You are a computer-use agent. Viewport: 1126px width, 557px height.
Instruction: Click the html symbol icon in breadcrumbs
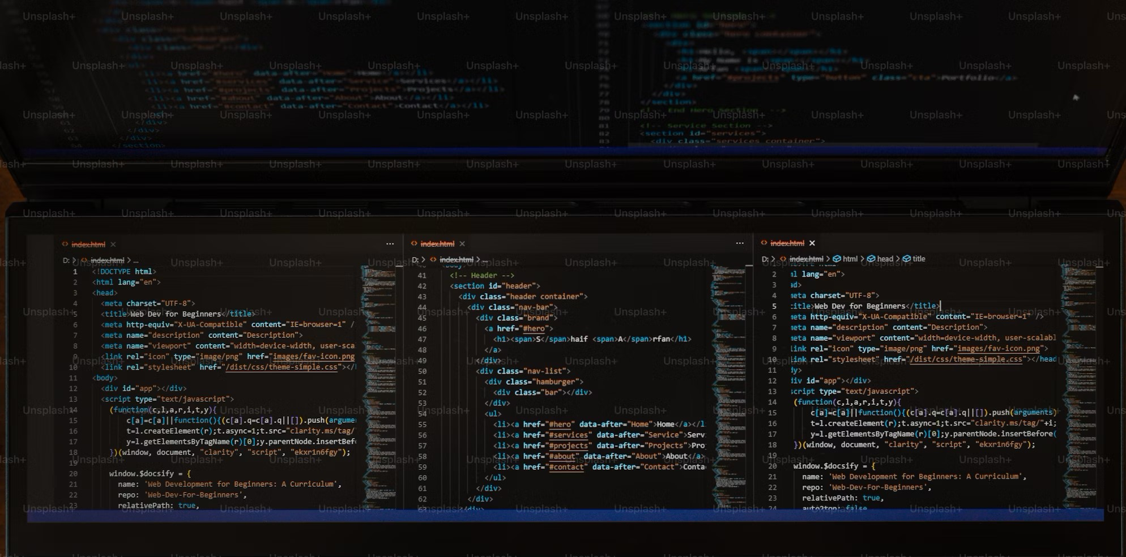[x=837, y=259]
